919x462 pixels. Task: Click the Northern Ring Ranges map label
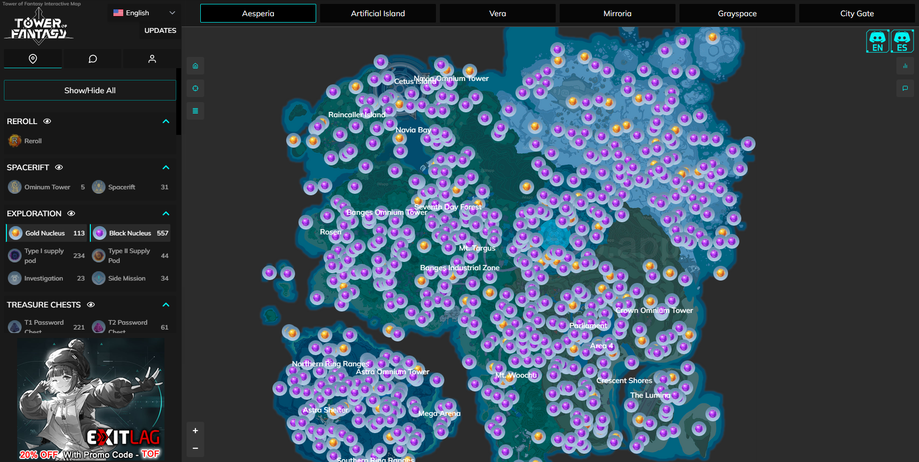(330, 364)
